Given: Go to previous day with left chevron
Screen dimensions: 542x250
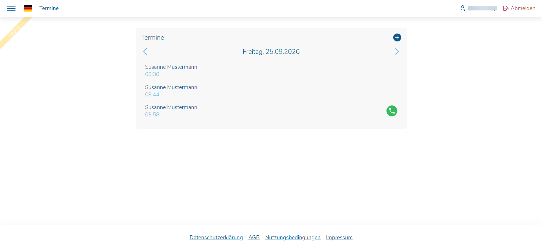Looking at the screenshot, I should [x=145, y=52].
